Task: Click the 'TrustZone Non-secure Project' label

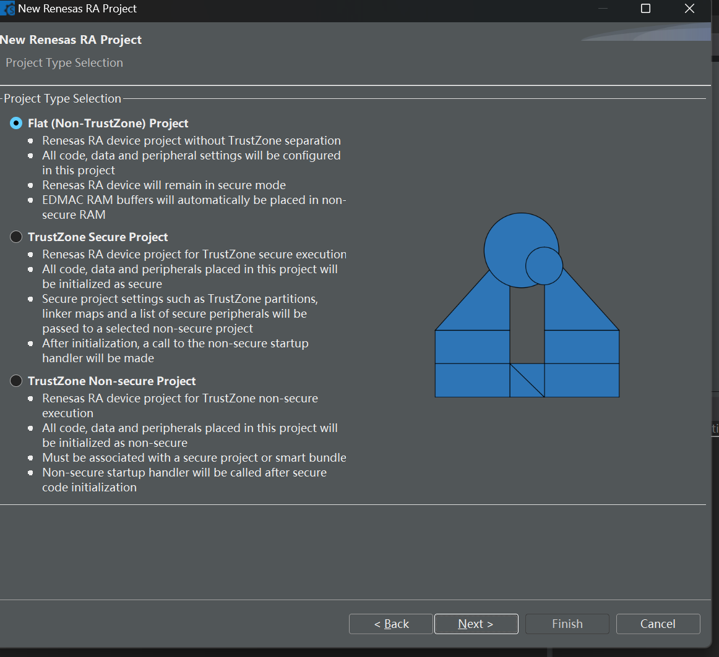Action: [x=111, y=381]
